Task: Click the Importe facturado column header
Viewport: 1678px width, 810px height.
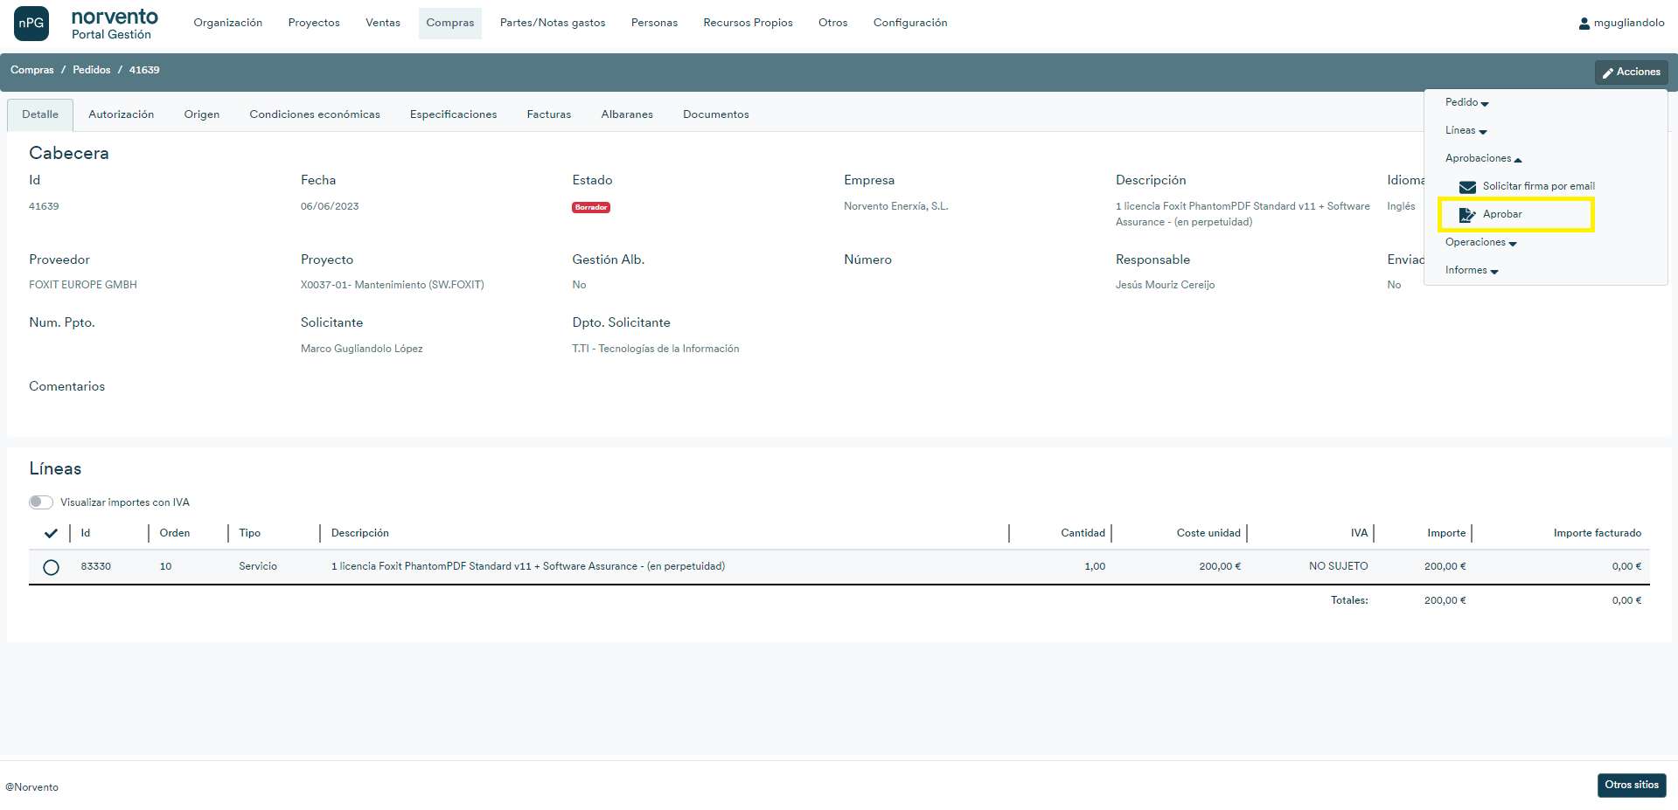Action: [1598, 533]
